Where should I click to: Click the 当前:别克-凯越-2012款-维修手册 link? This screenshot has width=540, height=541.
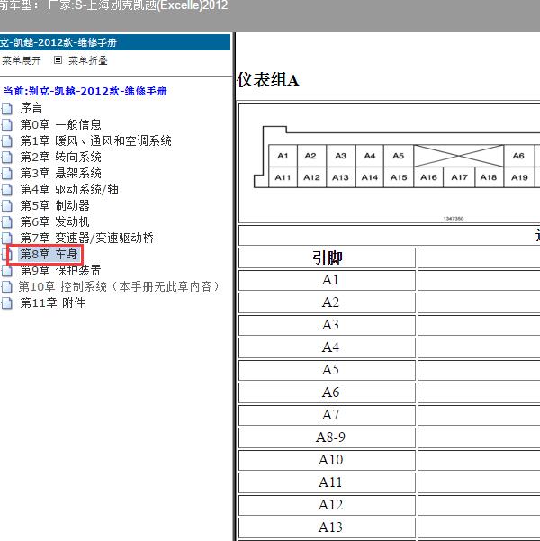[x=85, y=91]
